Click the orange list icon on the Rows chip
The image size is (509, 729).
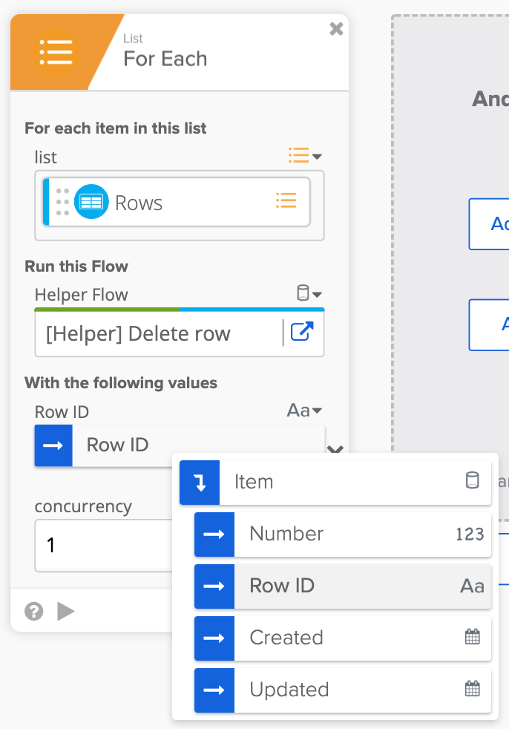[x=286, y=200]
